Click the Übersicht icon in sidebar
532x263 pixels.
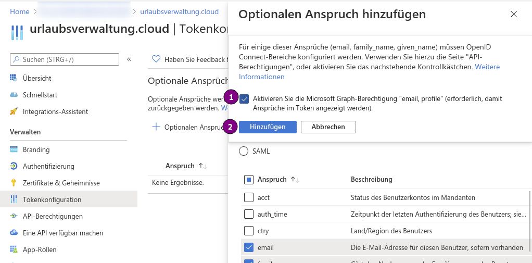(14, 78)
